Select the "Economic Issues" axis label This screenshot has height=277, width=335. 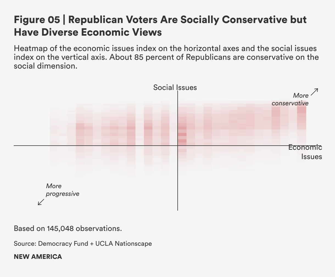(305, 152)
